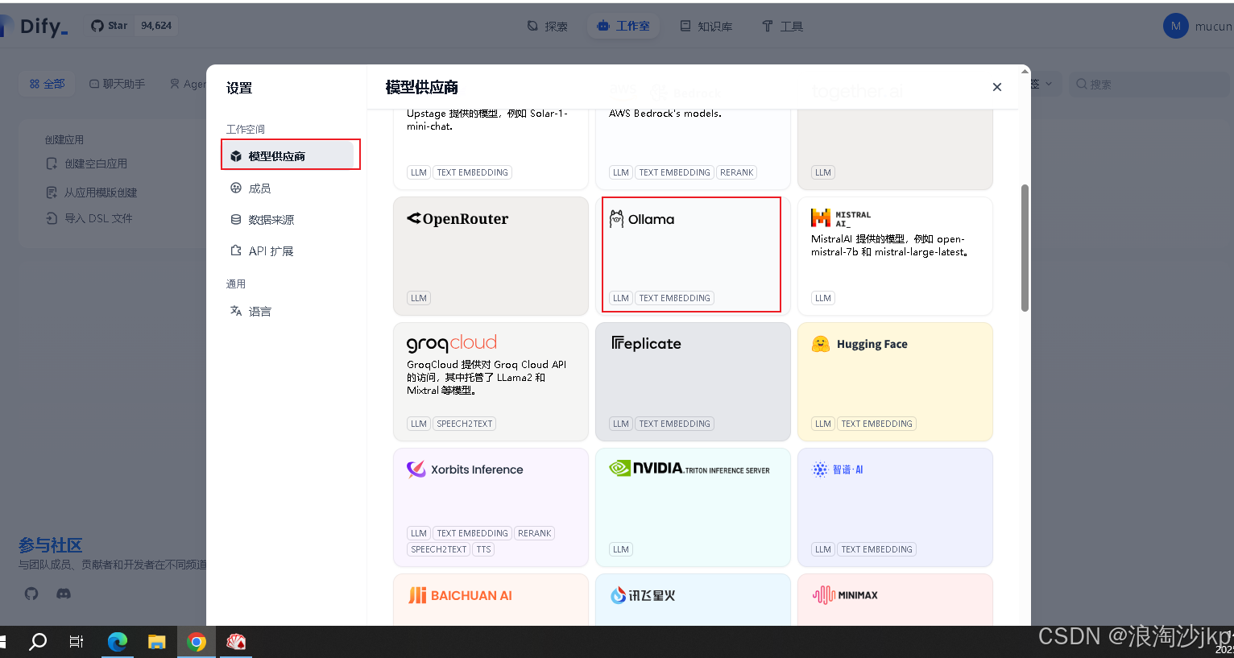Click 从应用模版创建 link
The image size is (1234, 658).
(x=92, y=192)
